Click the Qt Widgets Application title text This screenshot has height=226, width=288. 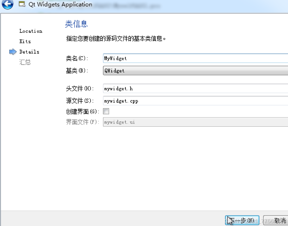(60, 5)
